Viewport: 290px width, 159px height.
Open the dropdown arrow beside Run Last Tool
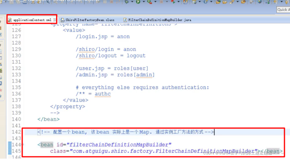coord(155,2)
